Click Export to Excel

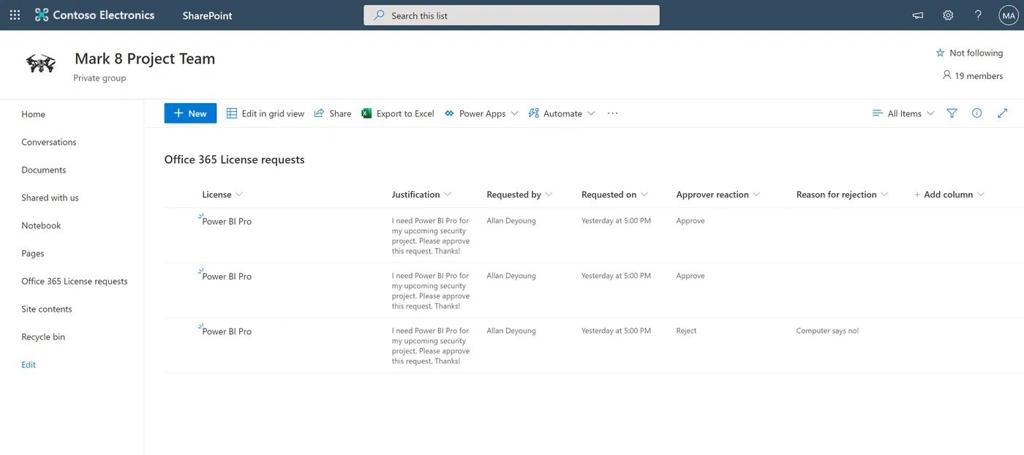pos(398,113)
